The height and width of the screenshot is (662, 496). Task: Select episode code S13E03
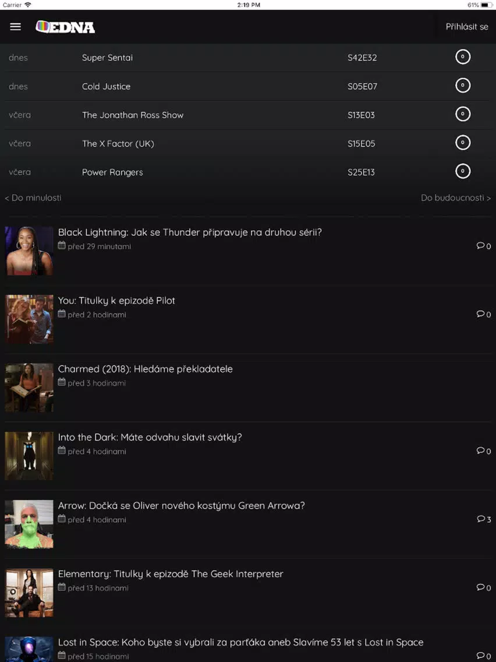361,115
